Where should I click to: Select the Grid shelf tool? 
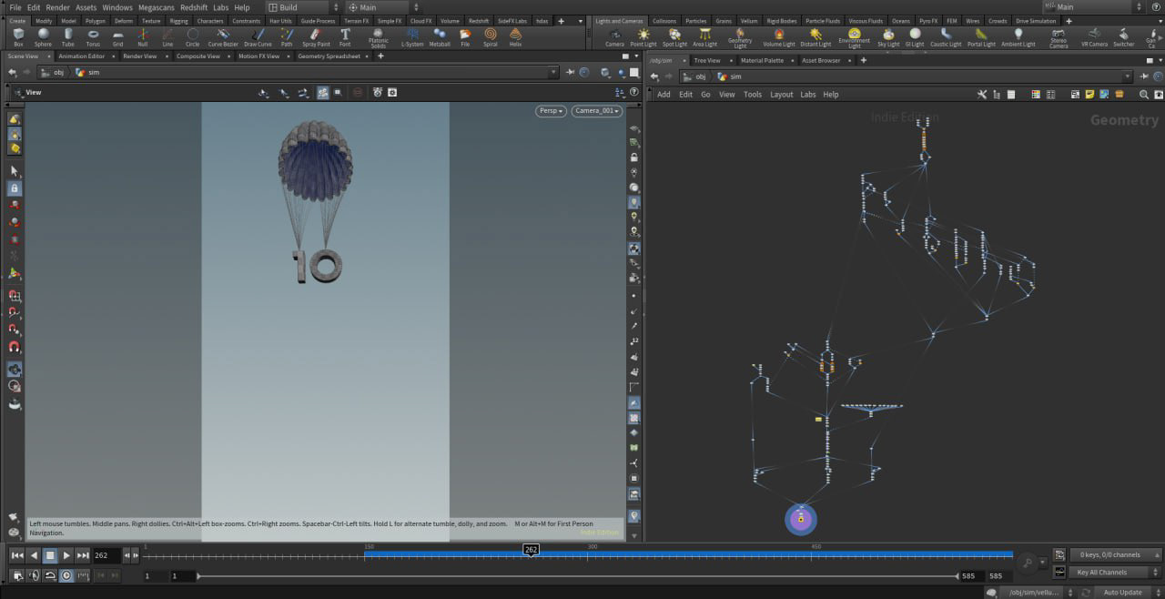click(x=117, y=36)
